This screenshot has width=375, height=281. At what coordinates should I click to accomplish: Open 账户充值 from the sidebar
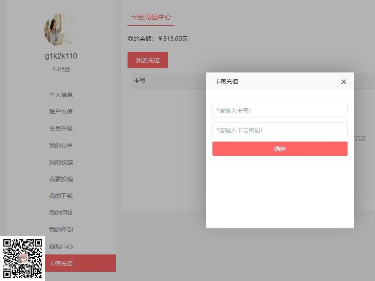coord(60,112)
